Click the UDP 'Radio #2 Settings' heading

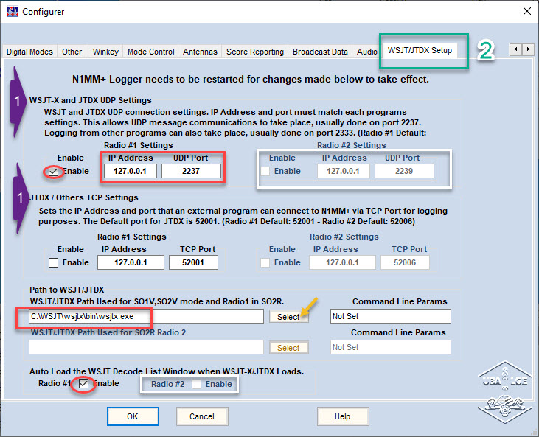(351, 145)
